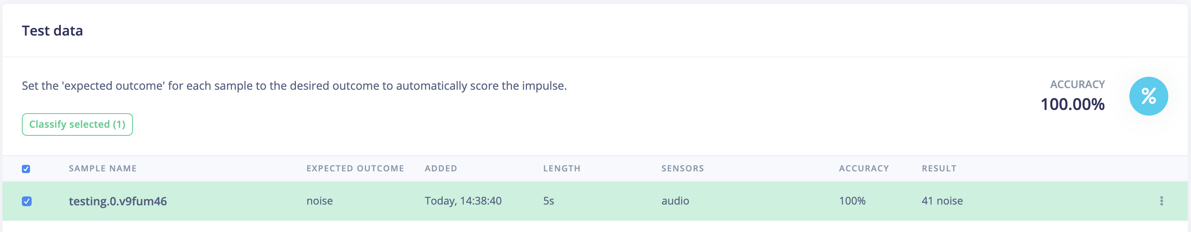Click the 100% accuracy cell in the row
This screenshot has height=232, width=1191.
click(x=852, y=200)
